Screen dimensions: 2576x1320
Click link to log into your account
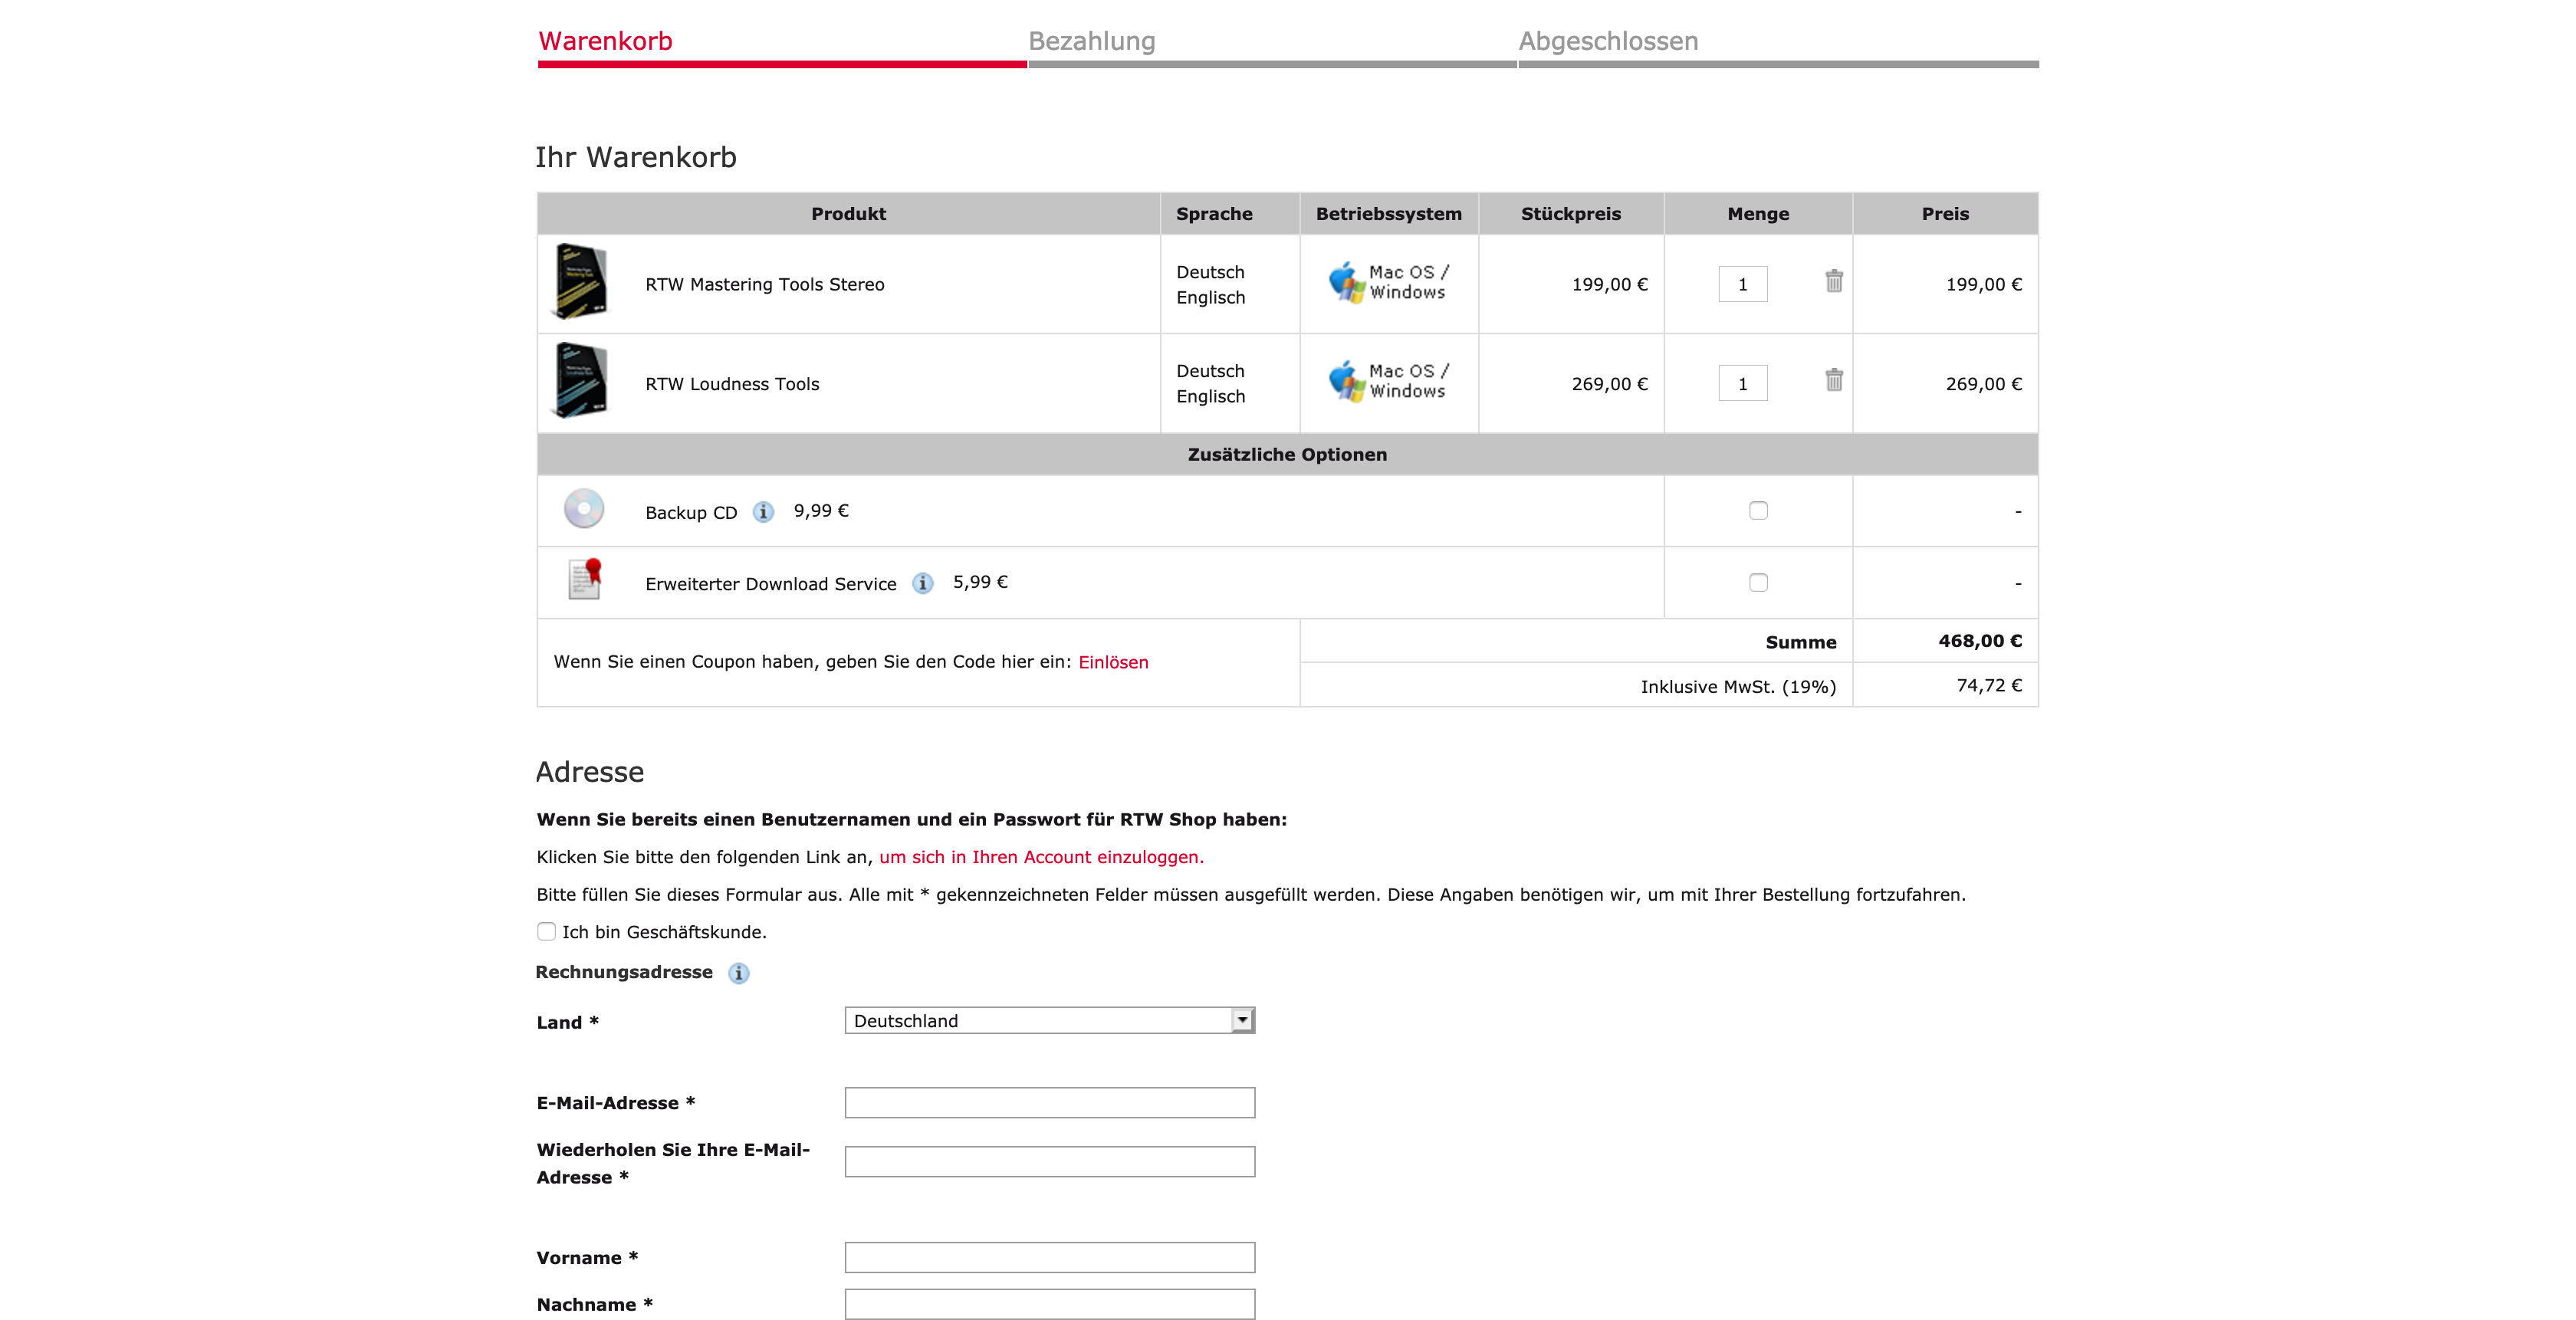coord(1041,857)
